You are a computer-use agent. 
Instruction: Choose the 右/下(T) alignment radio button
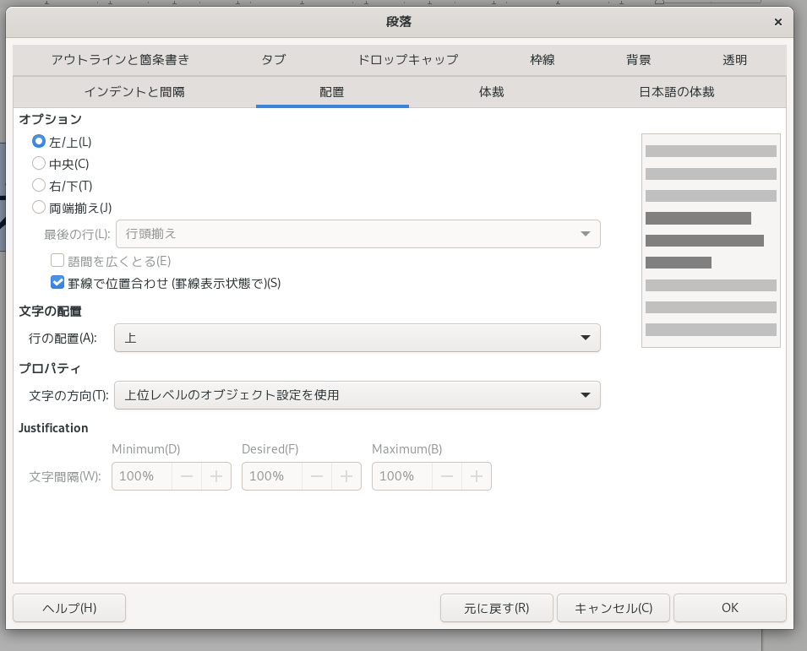tap(39, 185)
